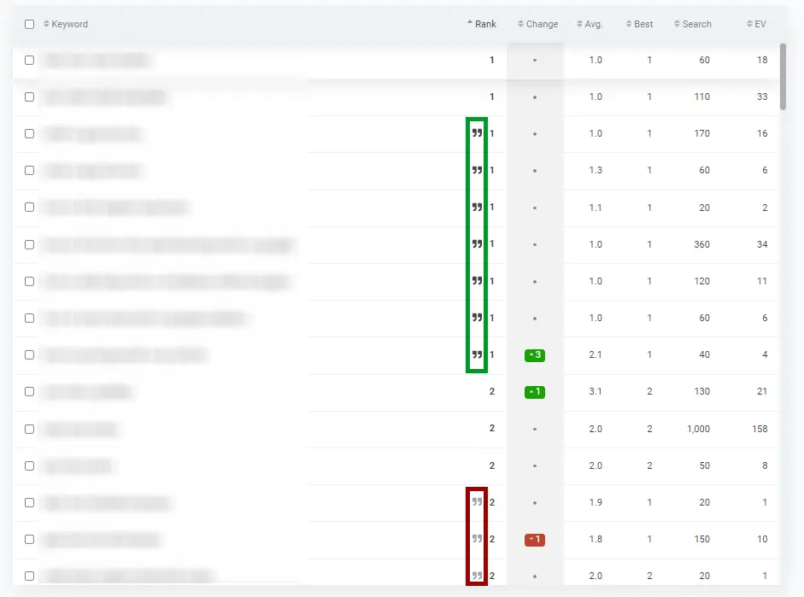Image resolution: width=804 pixels, height=597 pixels.
Task: Click the Search value "170"
Action: tap(702, 133)
